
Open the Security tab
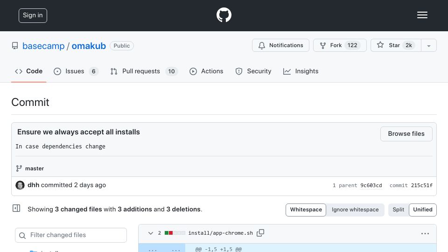(x=253, y=71)
